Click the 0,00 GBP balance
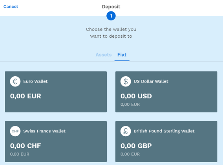Image resolution: width=223 pixels, height=165 pixels. (x=136, y=146)
